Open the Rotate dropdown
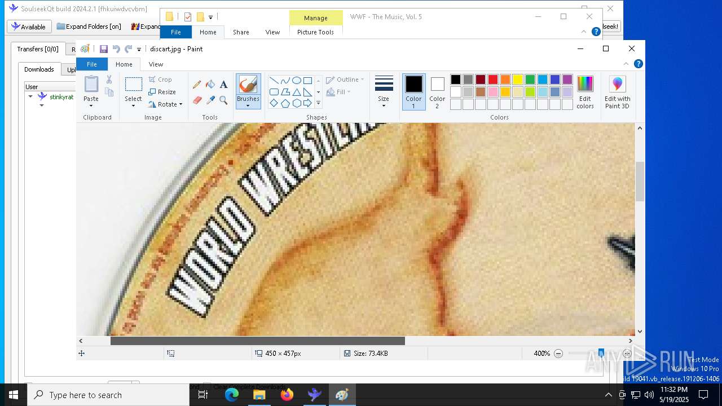722x406 pixels. click(165, 104)
